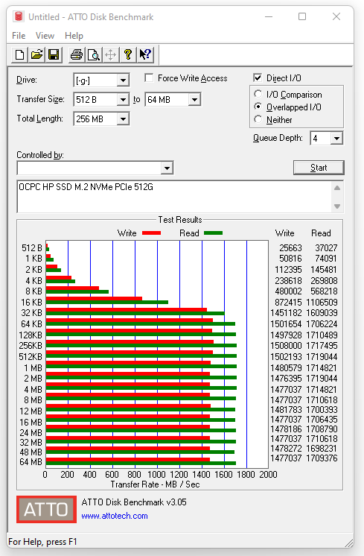The width and height of the screenshot is (364, 556).
Task: Open Print Preview toolbar icon
Action: point(94,54)
